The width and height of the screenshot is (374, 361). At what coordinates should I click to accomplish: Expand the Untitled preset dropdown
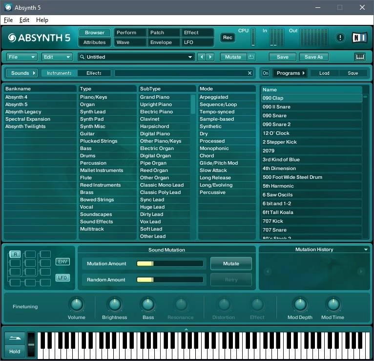[190, 57]
